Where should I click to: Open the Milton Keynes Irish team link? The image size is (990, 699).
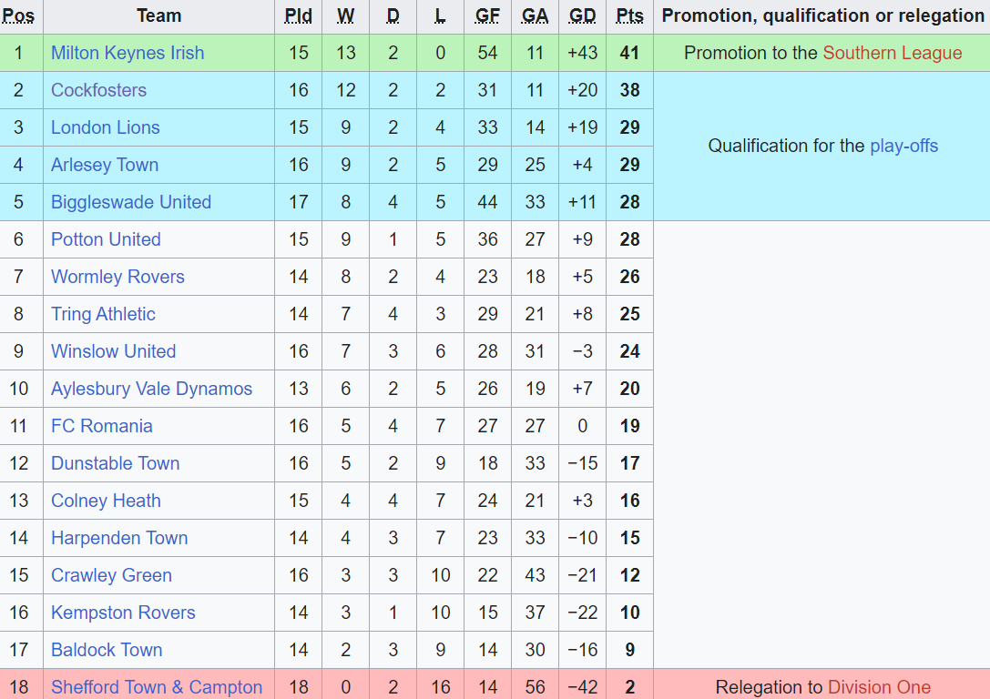[127, 53]
